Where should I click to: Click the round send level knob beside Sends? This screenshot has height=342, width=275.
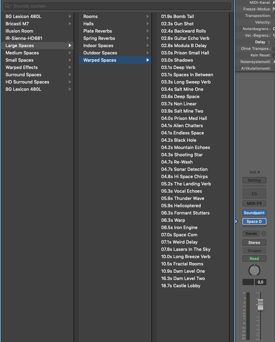tap(264, 234)
